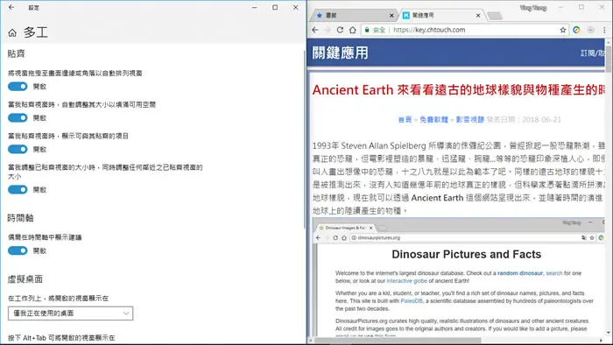Open the 免費軟體 breadcrumb link

pyautogui.click(x=433, y=120)
